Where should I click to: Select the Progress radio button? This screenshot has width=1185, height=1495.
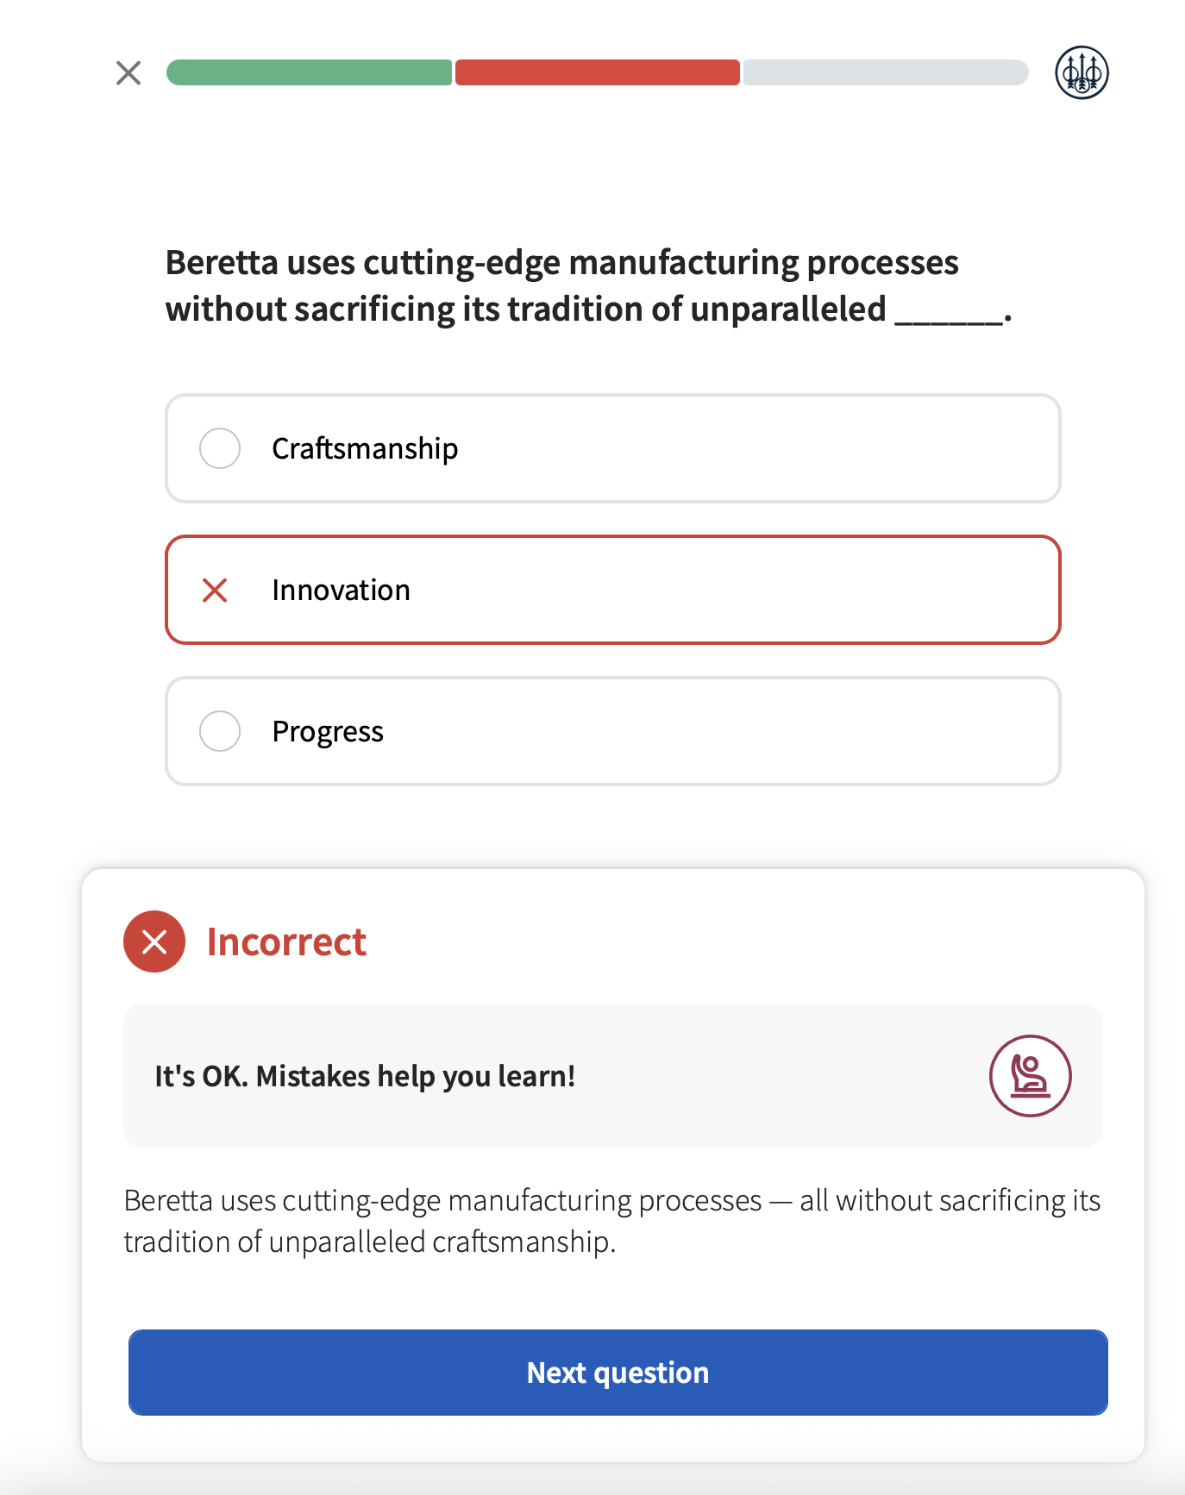(220, 731)
